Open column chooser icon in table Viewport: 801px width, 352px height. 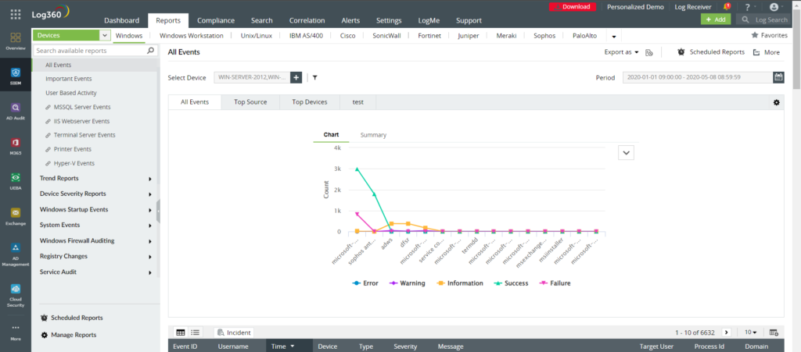click(x=774, y=332)
